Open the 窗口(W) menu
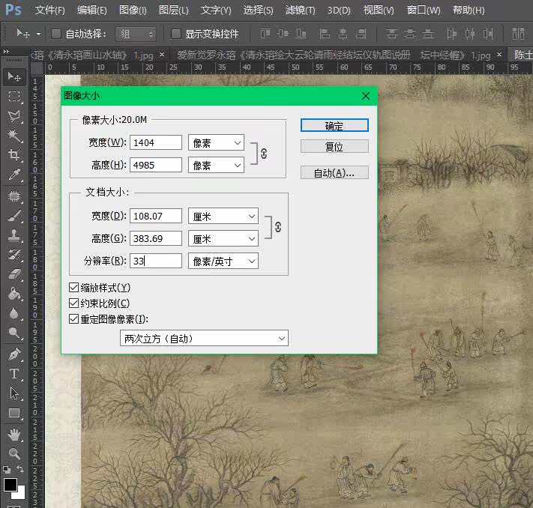 (424, 10)
